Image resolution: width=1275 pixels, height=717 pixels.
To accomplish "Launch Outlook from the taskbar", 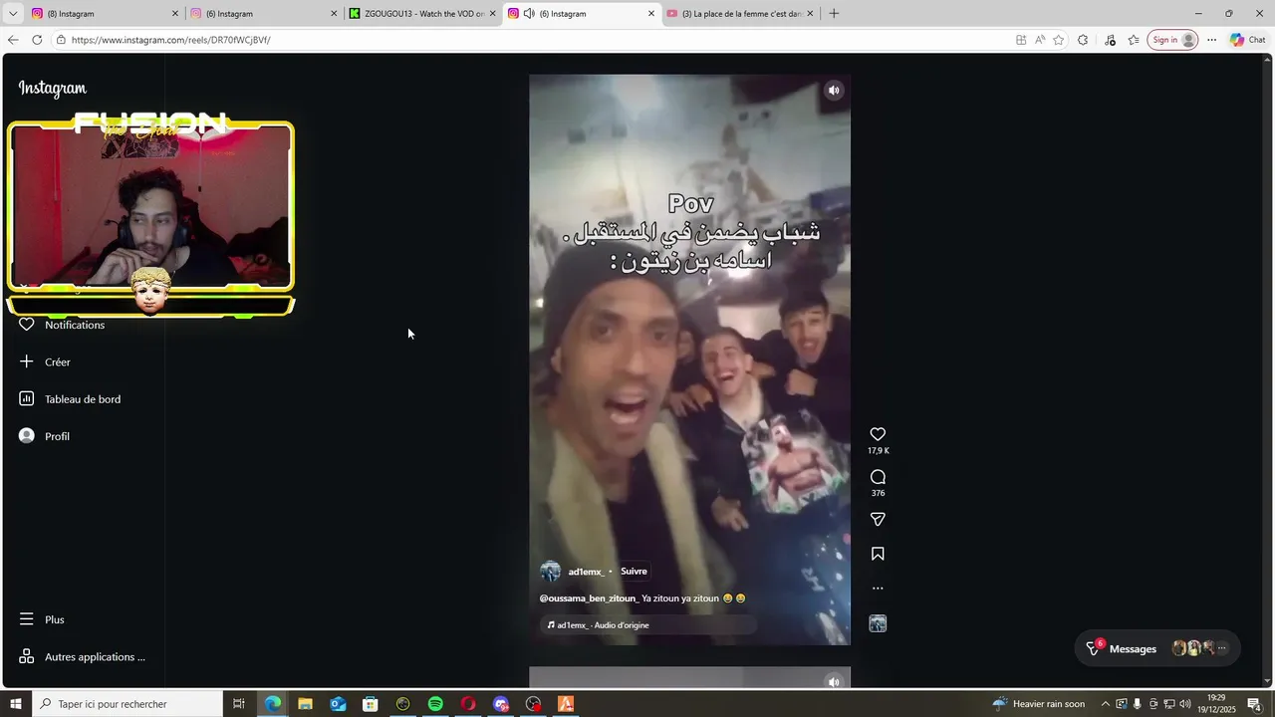I will coord(338,704).
